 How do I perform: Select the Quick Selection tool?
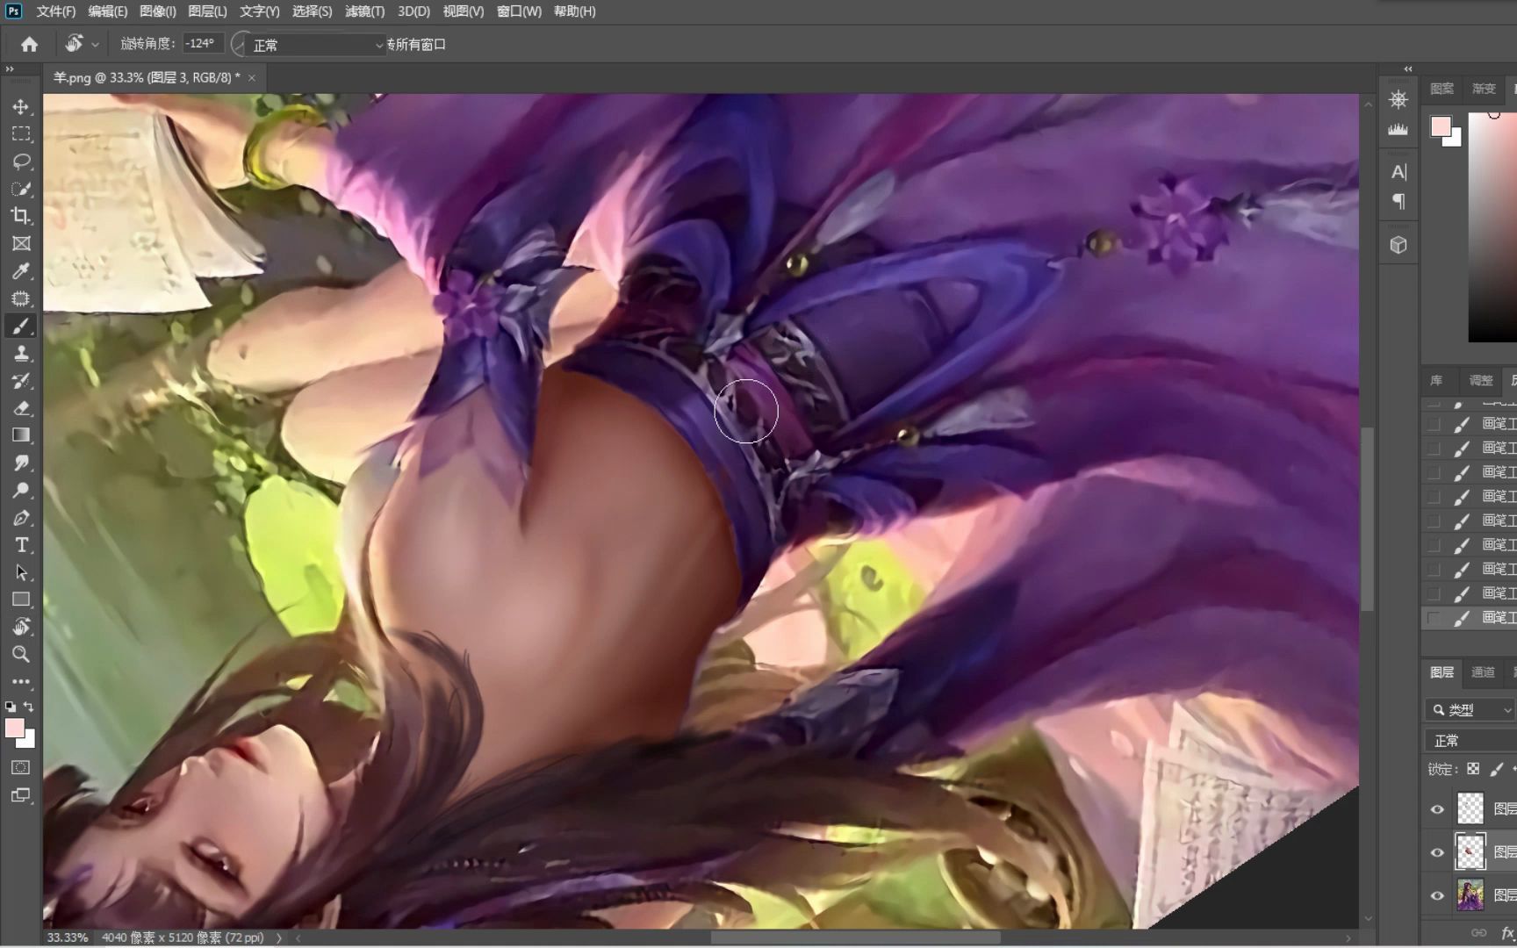coord(21,189)
